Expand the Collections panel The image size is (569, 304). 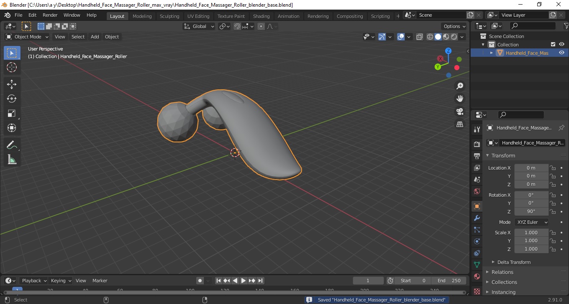pos(504,282)
